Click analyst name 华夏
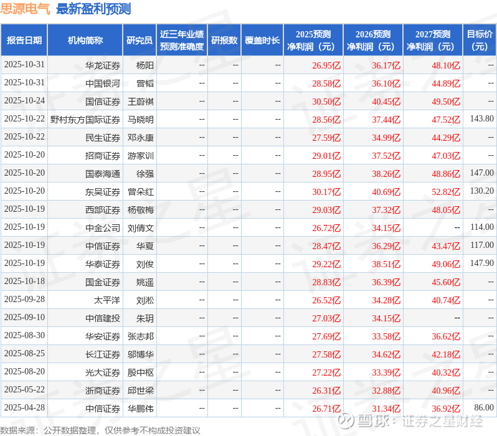497x436 pixels. [145, 247]
